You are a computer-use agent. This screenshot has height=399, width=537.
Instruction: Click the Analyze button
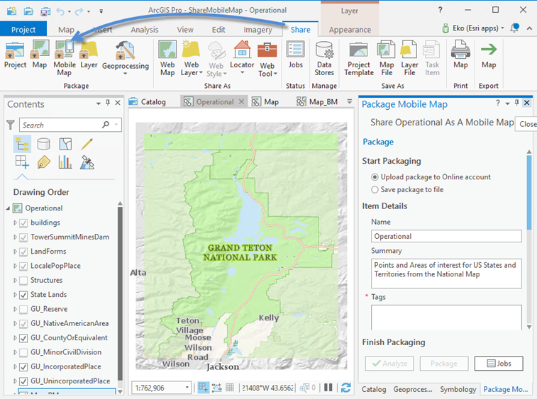[x=389, y=364]
